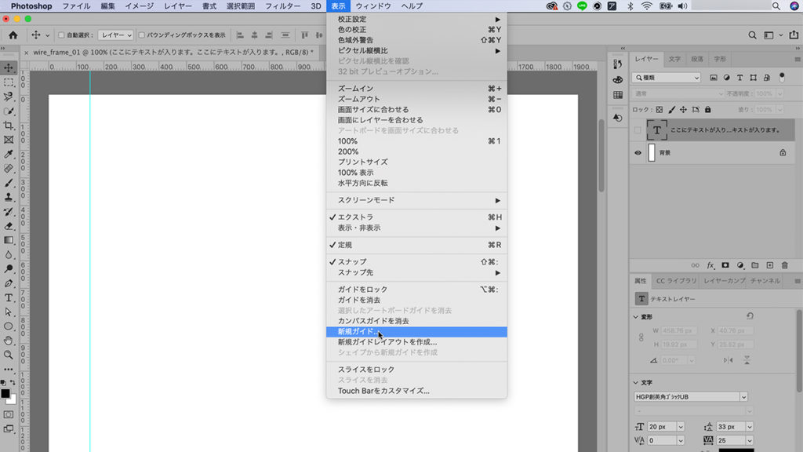
Task: Open the レイヤー auto-select dropdown
Action: click(x=116, y=35)
